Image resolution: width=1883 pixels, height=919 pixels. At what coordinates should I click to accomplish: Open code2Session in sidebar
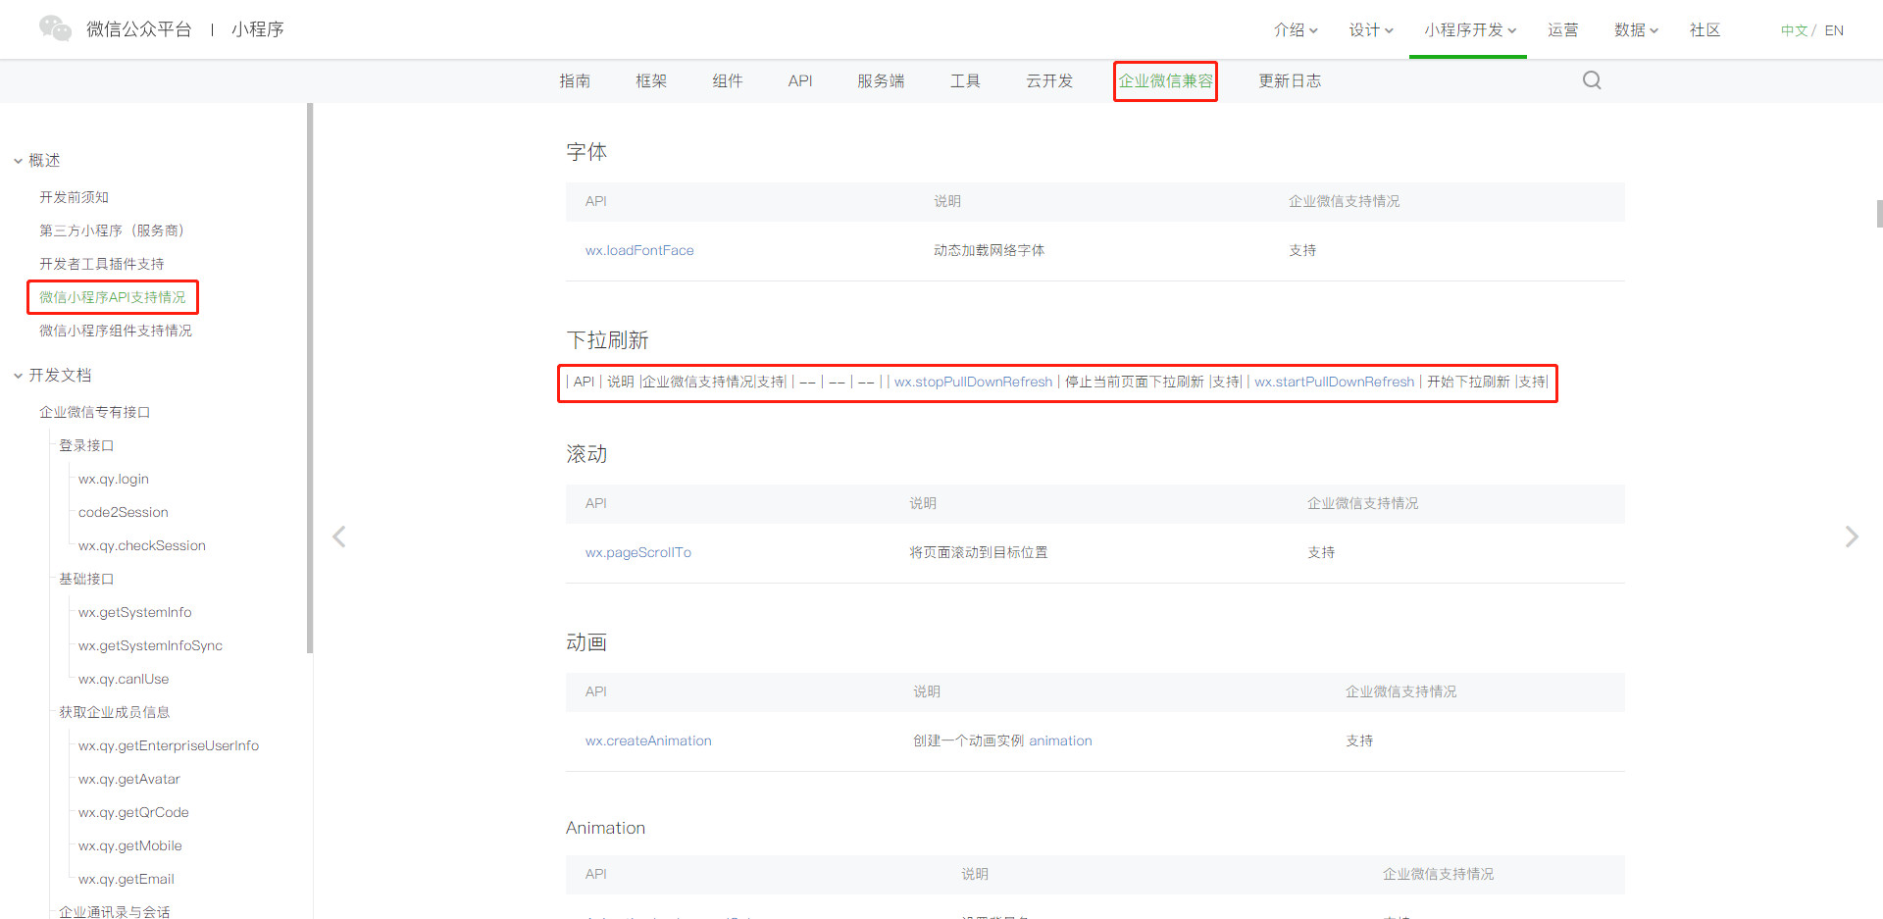pyautogui.click(x=124, y=512)
